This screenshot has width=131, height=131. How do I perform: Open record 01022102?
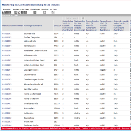pyautogui.click(x=7, y=118)
